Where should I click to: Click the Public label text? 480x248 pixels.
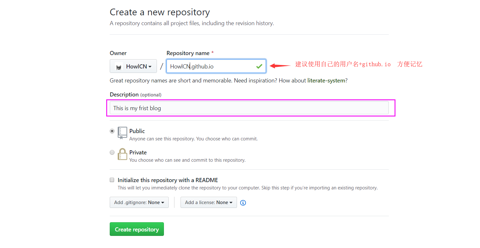coord(137,131)
